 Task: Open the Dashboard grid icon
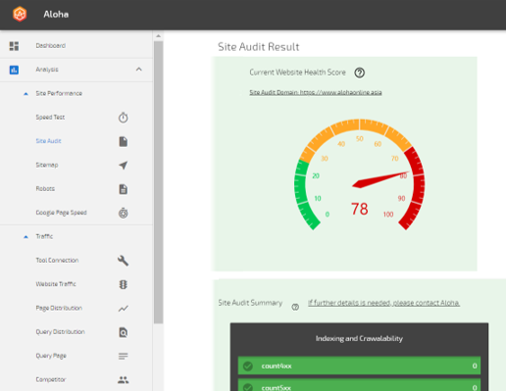pyautogui.click(x=14, y=46)
